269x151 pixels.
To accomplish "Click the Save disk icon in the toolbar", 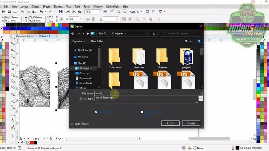I will (x=9, y=12).
